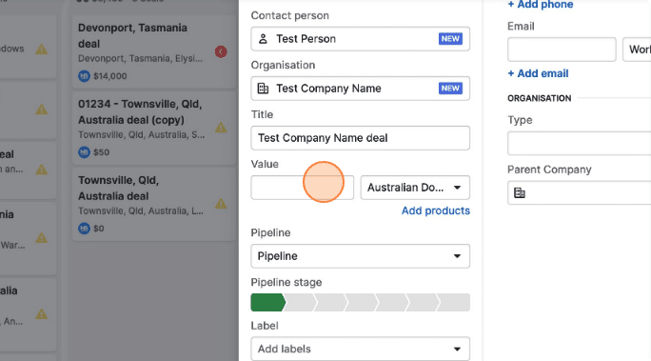Click owner avatar beside $50
This screenshot has height=361, width=651.
pos(85,152)
